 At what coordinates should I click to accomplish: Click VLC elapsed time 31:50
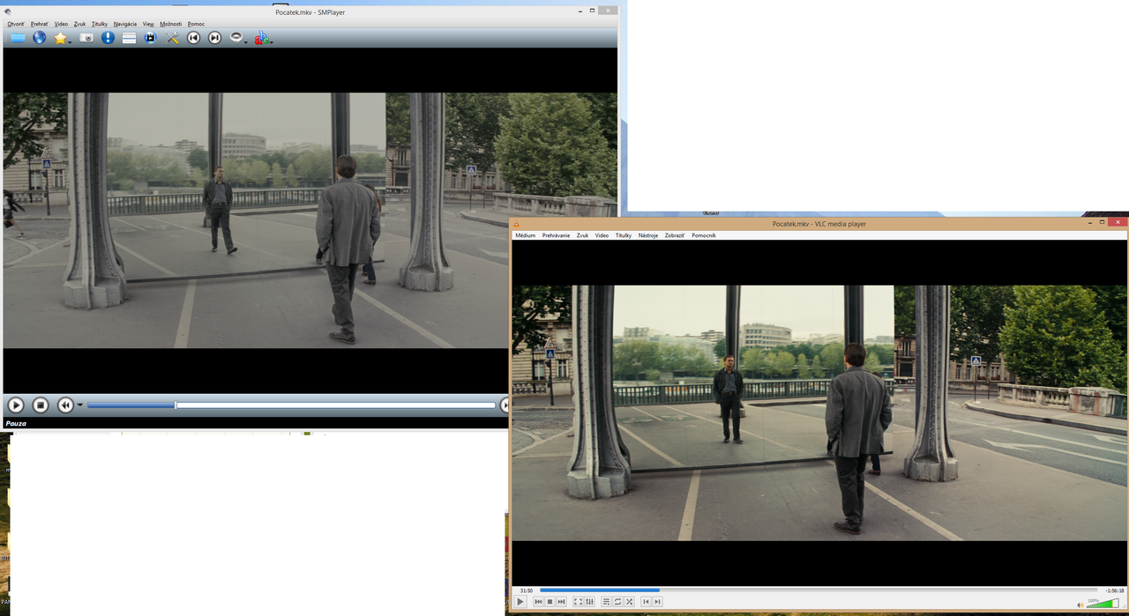[x=526, y=590]
